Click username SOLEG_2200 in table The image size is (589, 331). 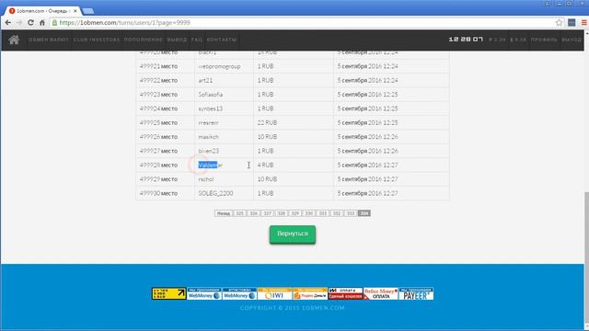(215, 193)
